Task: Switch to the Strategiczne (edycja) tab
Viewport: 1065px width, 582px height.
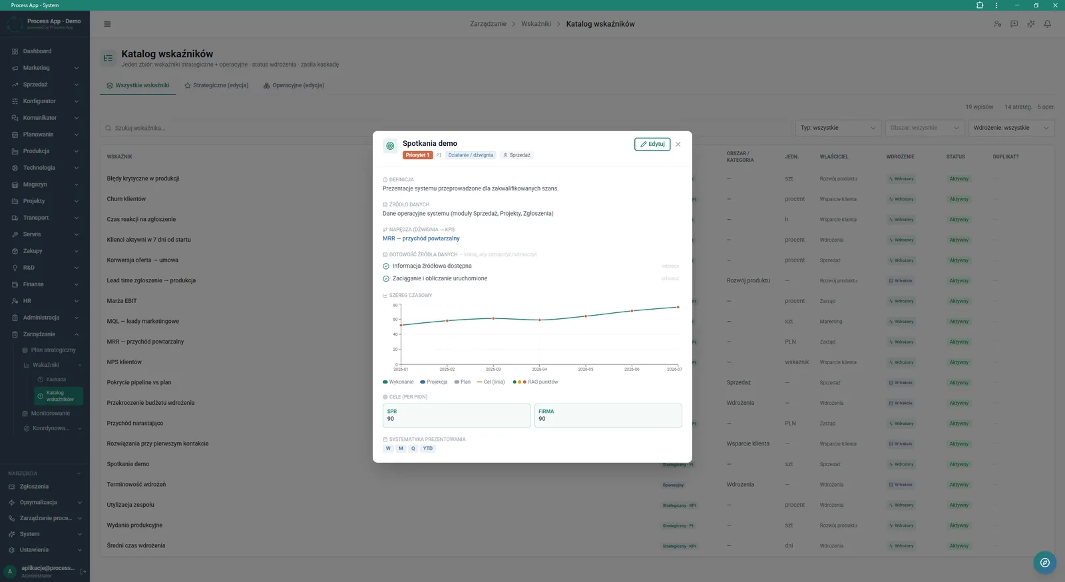Action: click(x=216, y=85)
